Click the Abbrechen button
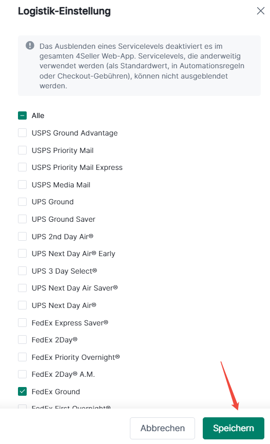This screenshot has height=444, width=270. pos(162,428)
